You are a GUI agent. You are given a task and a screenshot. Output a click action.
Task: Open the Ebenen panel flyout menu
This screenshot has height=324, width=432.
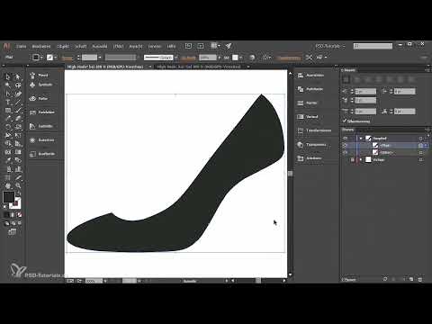pyautogui.click(x=427, y=130)
